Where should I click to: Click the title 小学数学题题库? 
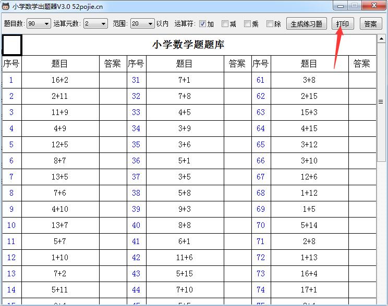click(188, 45)
